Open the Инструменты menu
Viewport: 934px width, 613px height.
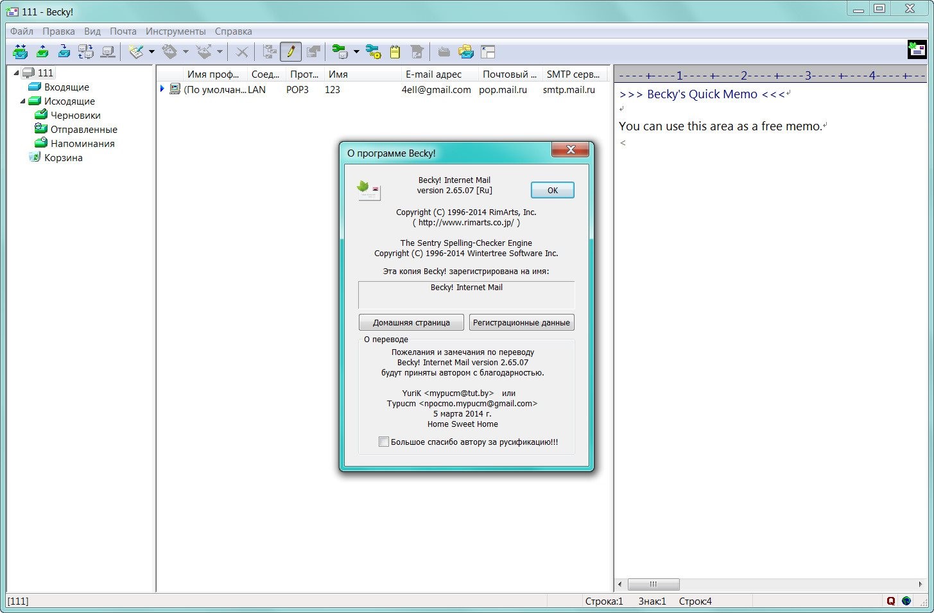point(176,31)
